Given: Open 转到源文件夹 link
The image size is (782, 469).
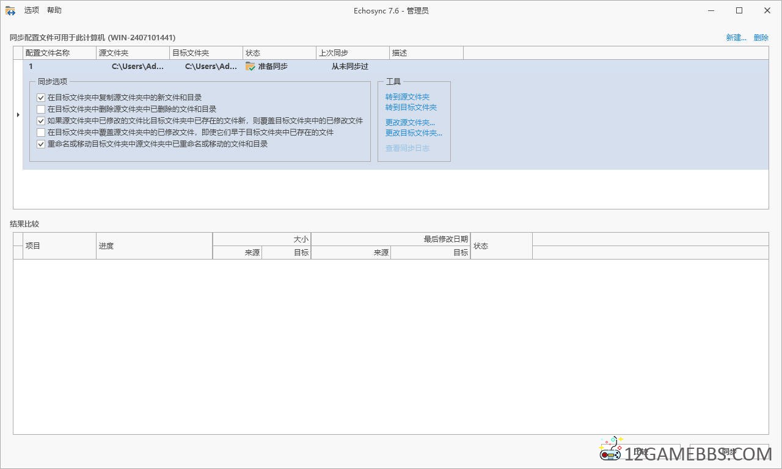Looking at the screenshot, I should click(x=407, y=96).
